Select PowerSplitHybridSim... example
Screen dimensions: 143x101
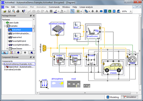click(x=20, y=45)
